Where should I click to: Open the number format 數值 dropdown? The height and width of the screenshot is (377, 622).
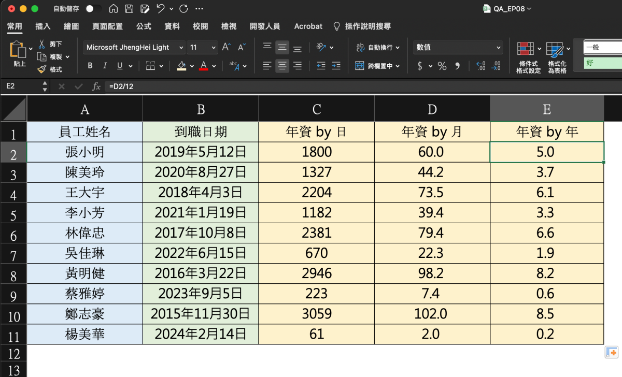[x=458, y=47]
